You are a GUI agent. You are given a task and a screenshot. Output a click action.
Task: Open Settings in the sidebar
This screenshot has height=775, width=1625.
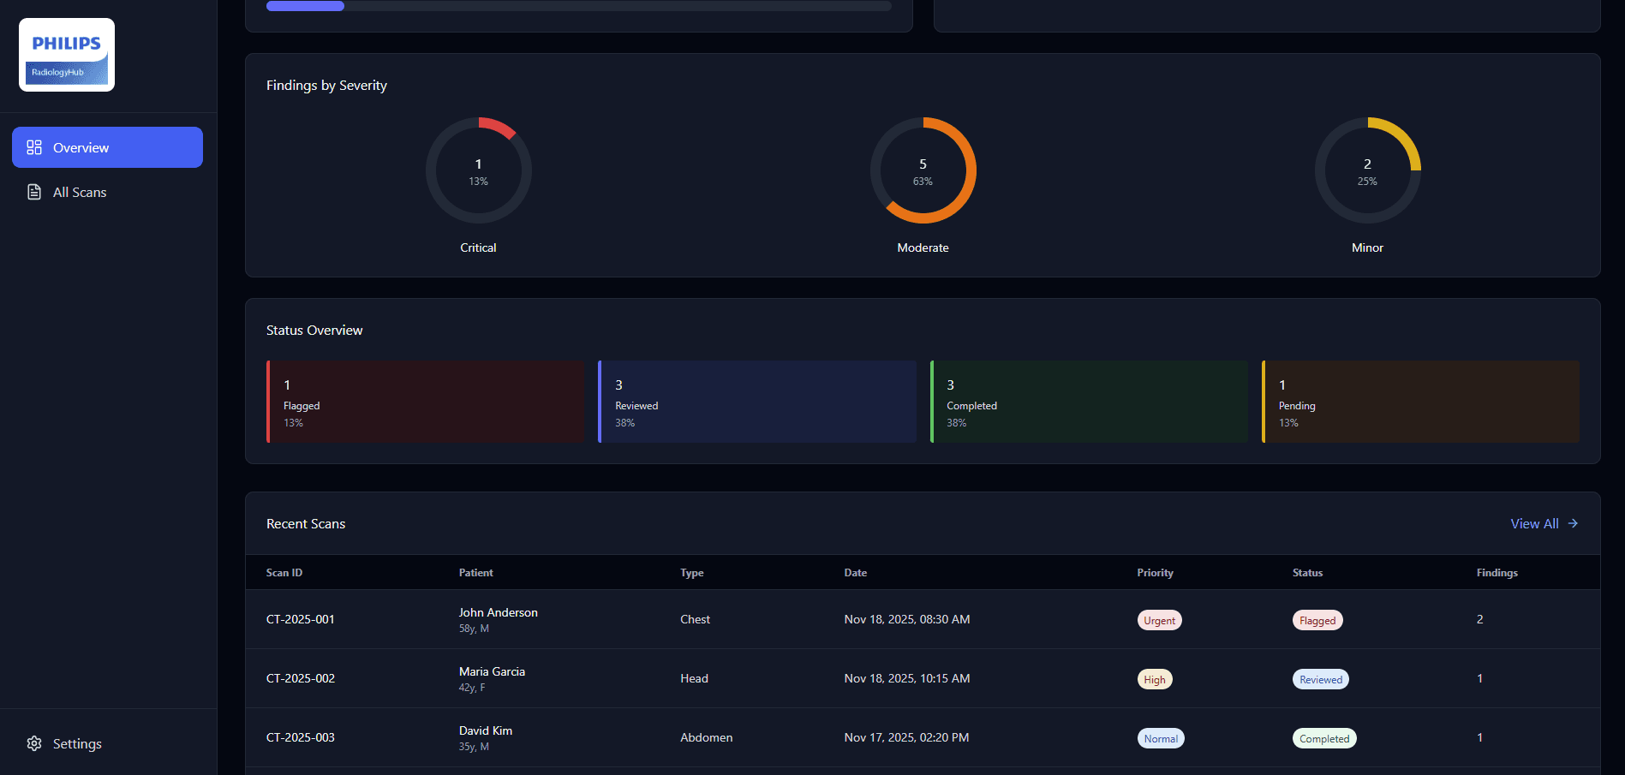point(107,743)
